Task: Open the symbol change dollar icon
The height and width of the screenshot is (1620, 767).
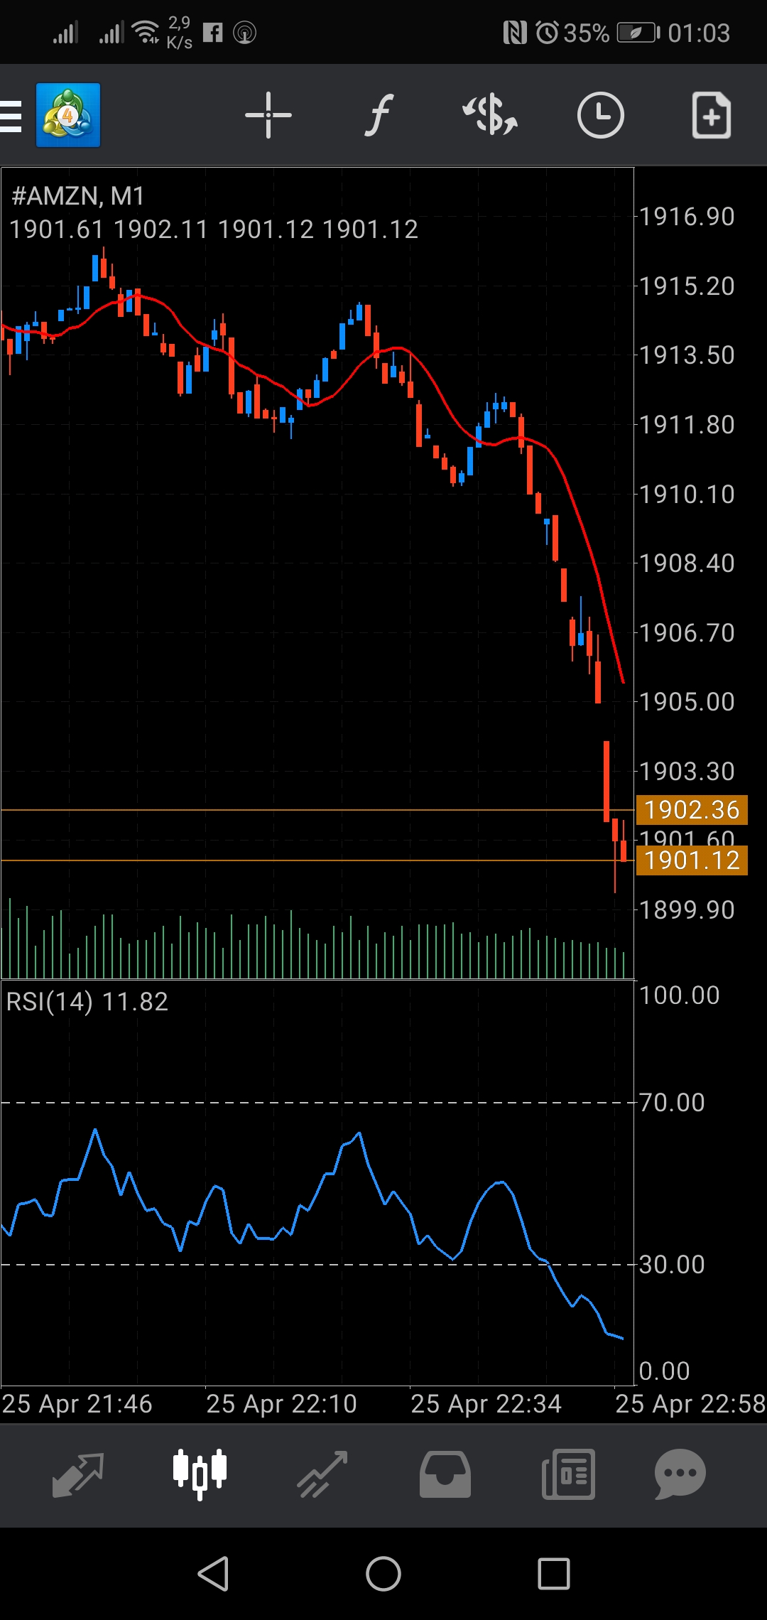Action: (x=489, y=115)
